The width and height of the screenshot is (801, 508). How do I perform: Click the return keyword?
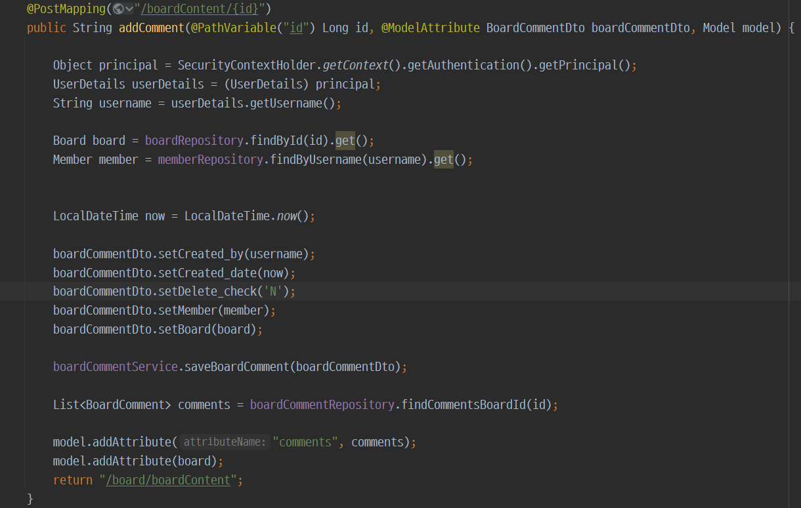pos(73,480)
